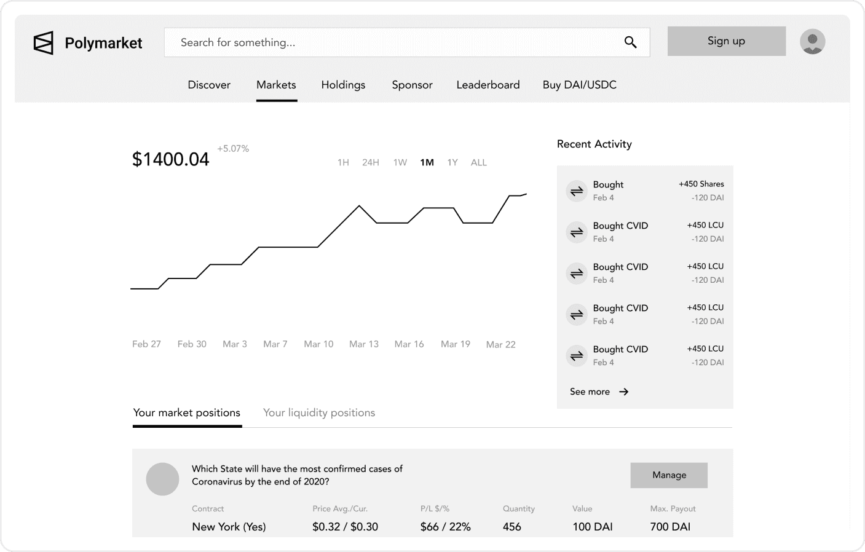Image resolution: width=865 pixels, height=552 pixels.
Task: Click the Coronavirus market circular thumbnail
Action: pyautogui.click(x=162, y=479)
